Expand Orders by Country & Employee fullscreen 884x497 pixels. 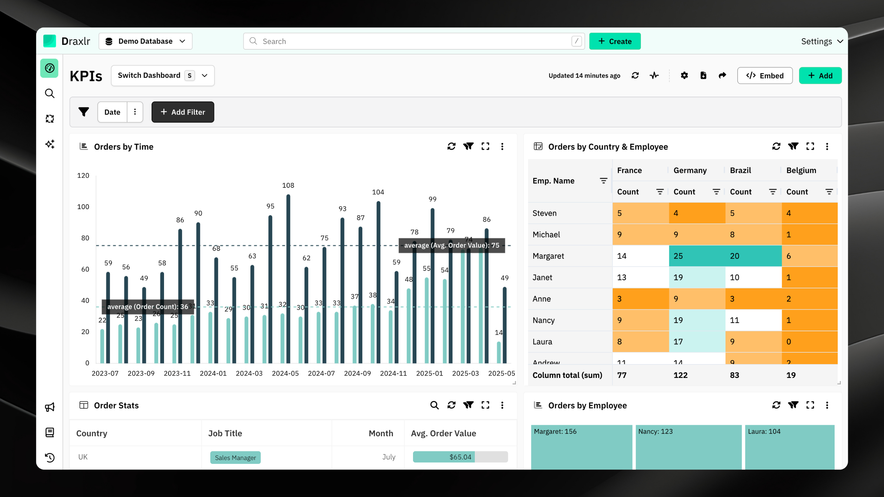(810, 146)
